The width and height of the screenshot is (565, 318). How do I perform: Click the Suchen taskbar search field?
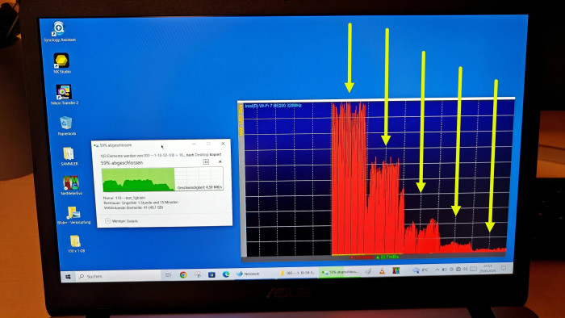(119, 276)
